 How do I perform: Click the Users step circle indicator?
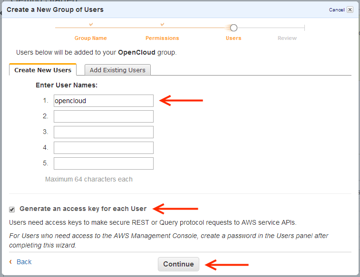click(x=234, y=28)
